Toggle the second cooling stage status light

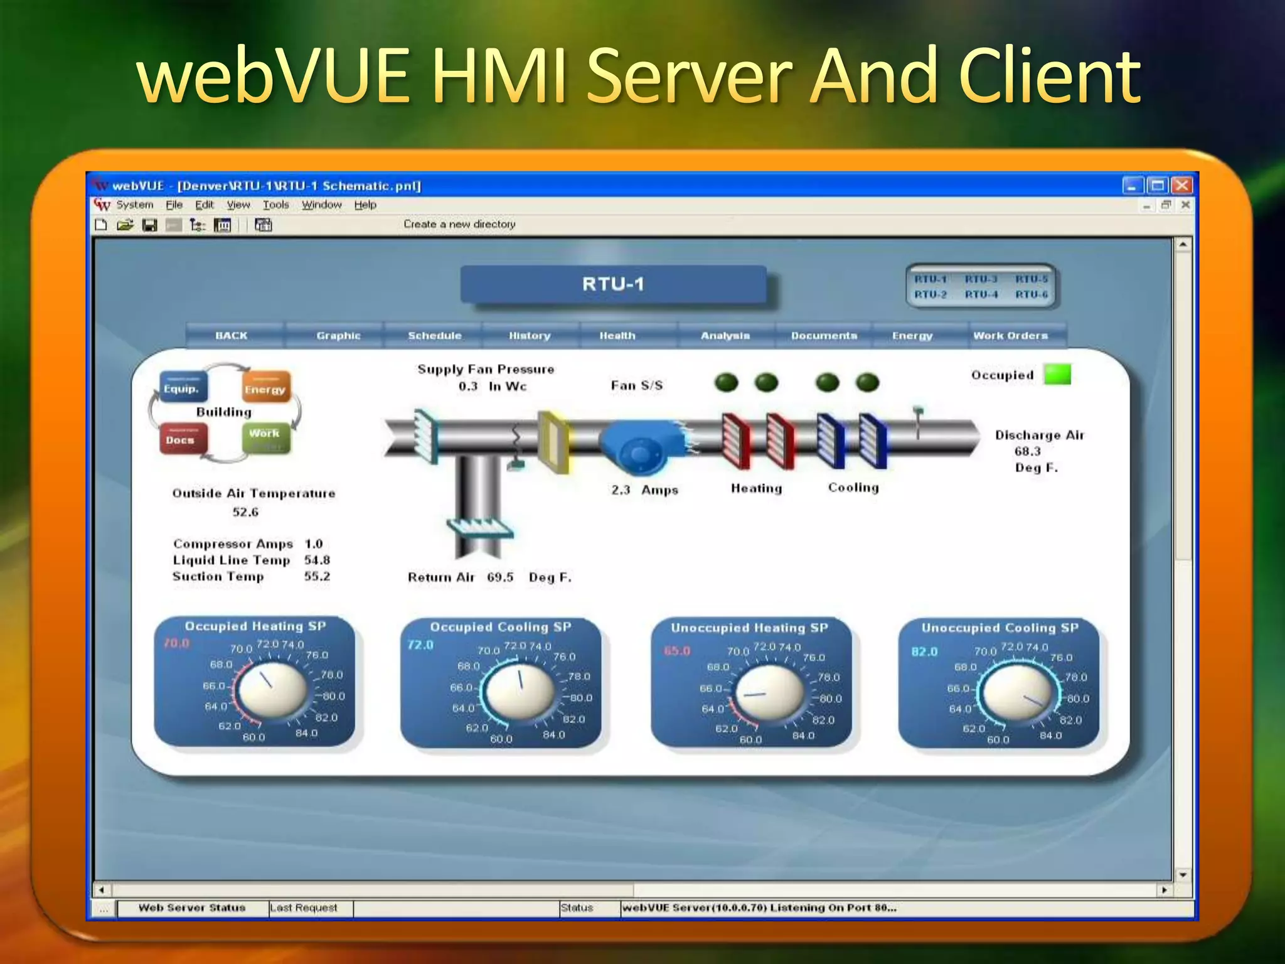(x=867, y=382)
